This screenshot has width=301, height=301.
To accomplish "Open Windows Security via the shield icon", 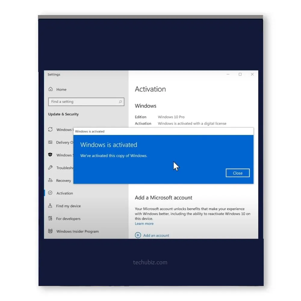I will click(50, 155).
